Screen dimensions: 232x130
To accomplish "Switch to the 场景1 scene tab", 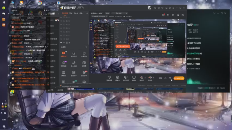I will tap(81, 13).
